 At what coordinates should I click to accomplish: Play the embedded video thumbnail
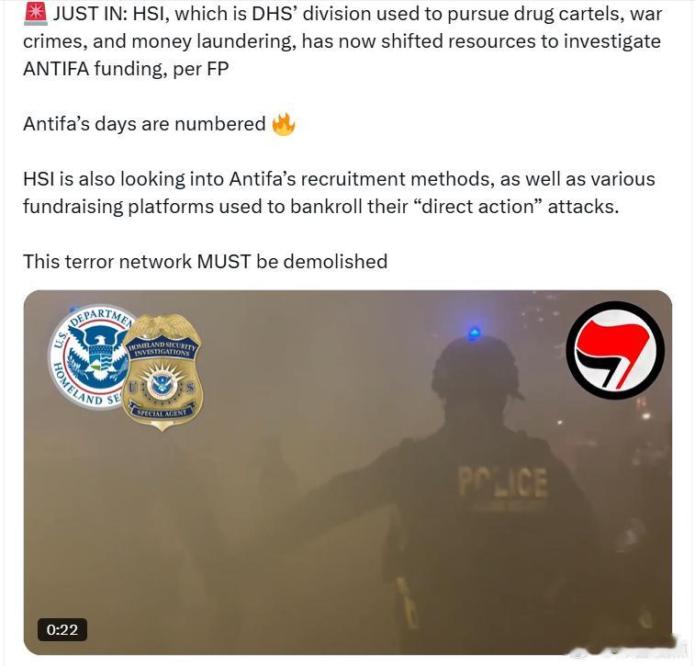tap(348, 473)
